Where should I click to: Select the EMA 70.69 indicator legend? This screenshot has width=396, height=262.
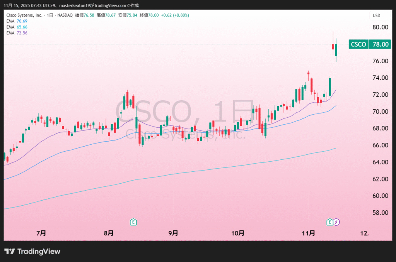(x=17, y=21)
